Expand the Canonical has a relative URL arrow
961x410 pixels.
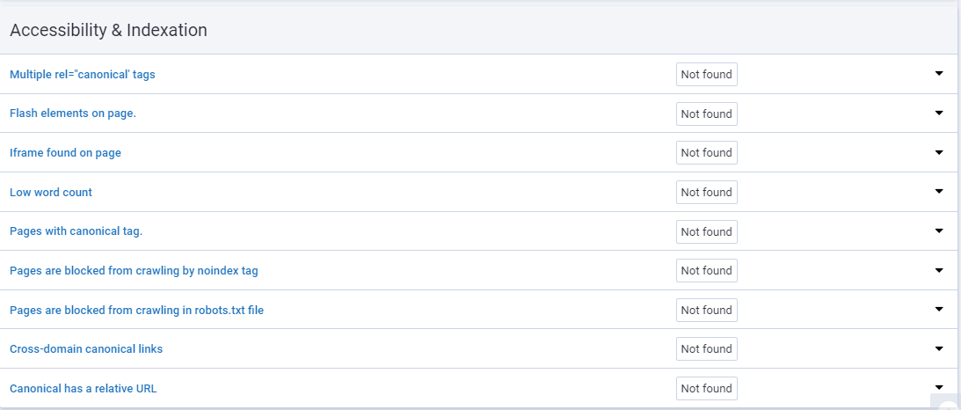tap(938, 387)
